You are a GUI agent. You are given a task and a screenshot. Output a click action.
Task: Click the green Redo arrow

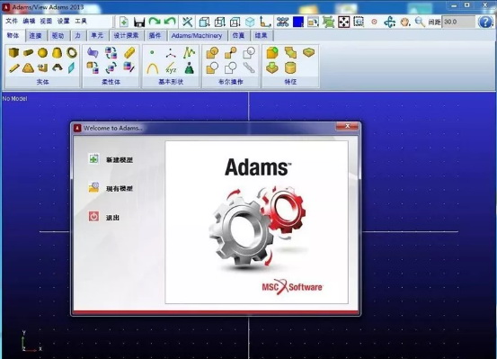[155, 22]
